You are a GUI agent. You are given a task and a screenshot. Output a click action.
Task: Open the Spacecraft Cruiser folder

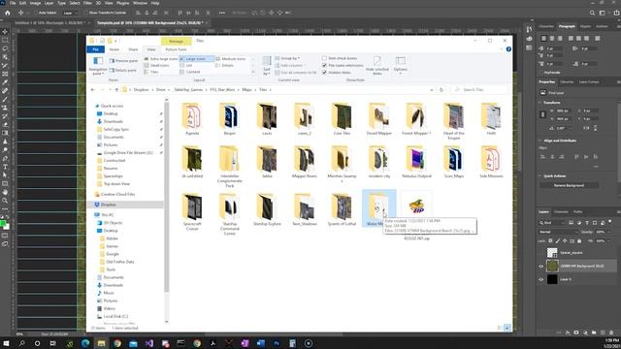[192, 211]
